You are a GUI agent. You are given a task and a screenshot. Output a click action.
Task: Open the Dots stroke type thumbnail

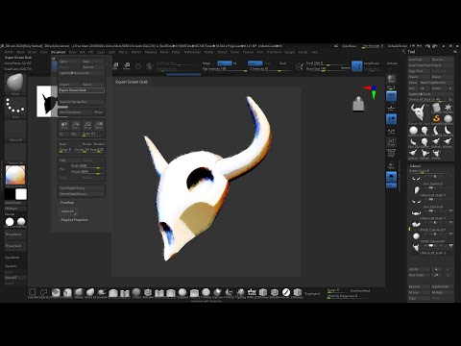point(15,107)
